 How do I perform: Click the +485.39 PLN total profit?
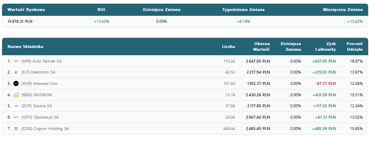[324, 129]
